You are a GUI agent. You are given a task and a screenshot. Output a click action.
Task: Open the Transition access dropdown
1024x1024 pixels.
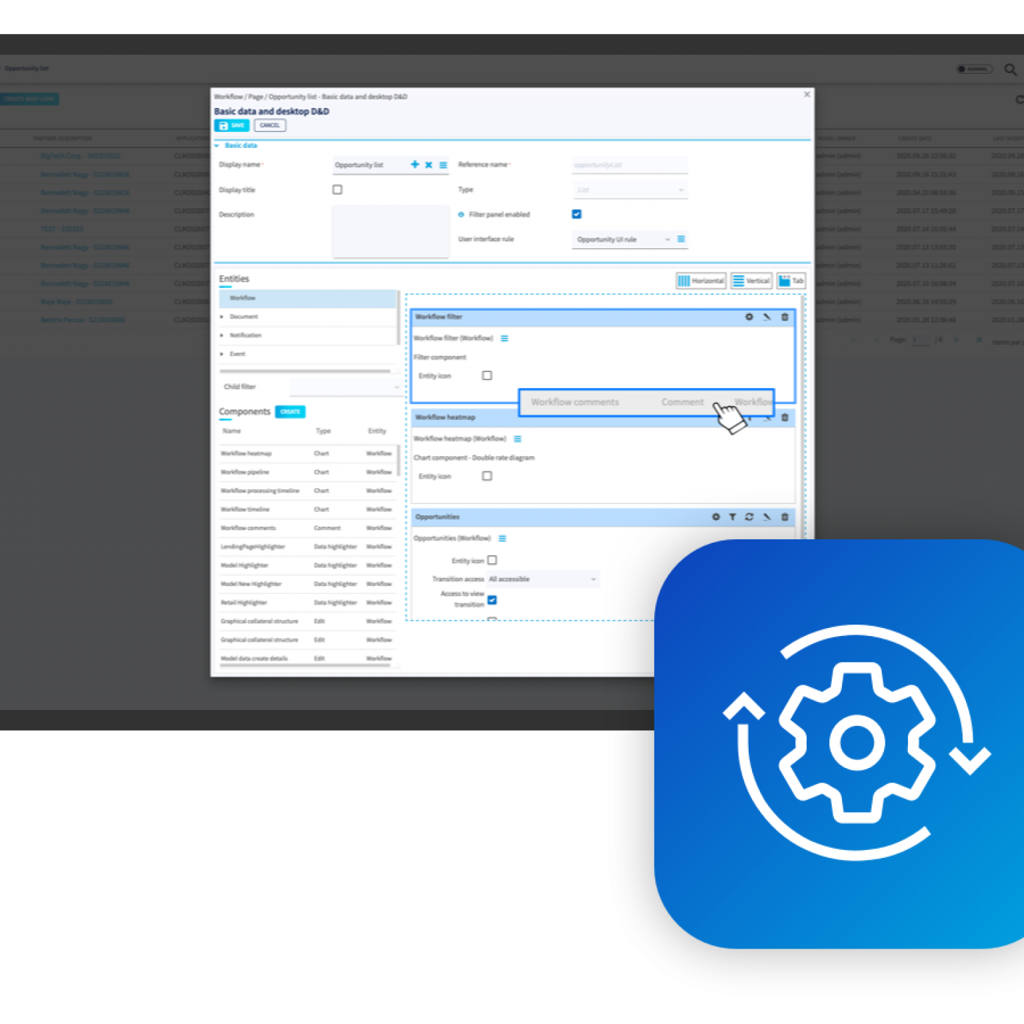click(542, 579)
